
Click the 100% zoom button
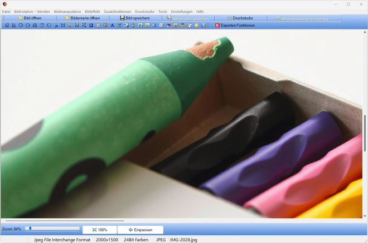point(99,230)
